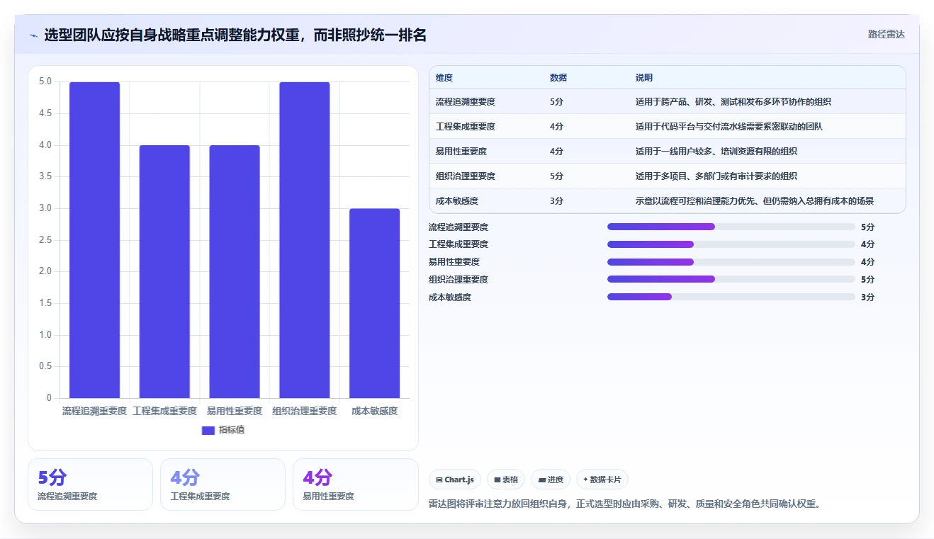The height and width of the screenshot is (539, 934).
Task: Click the 工程集成重要度 bar in the chart
Action: click(x=164, y=271)
